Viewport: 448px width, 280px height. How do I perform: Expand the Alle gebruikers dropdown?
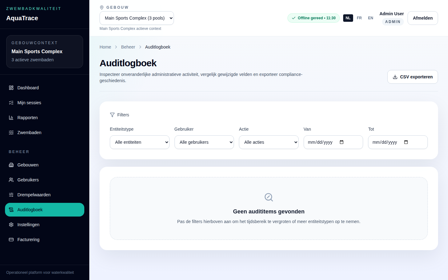pyautogui.click(x=204, y=142)
